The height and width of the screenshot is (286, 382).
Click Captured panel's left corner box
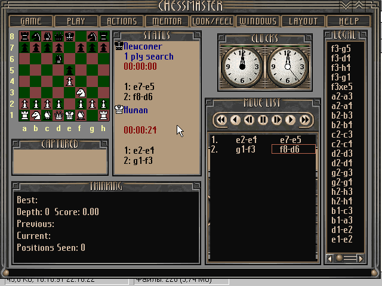click(x=16, y=144)
